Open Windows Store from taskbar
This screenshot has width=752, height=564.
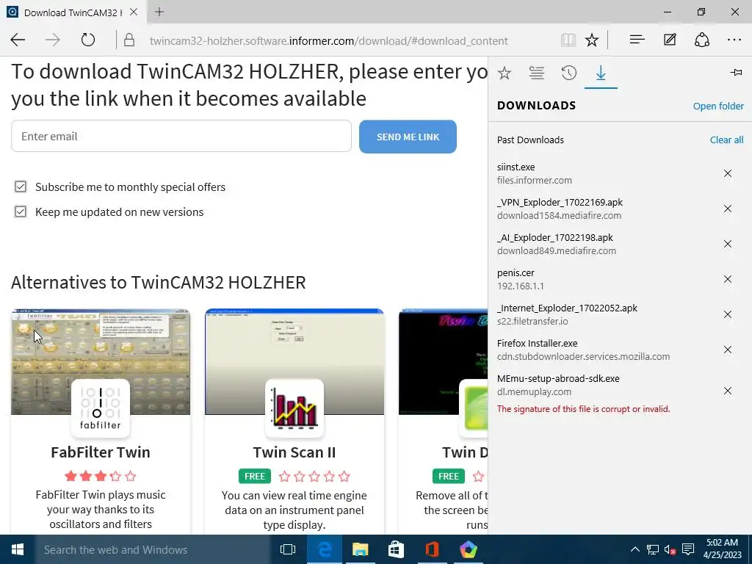point(396,549)
